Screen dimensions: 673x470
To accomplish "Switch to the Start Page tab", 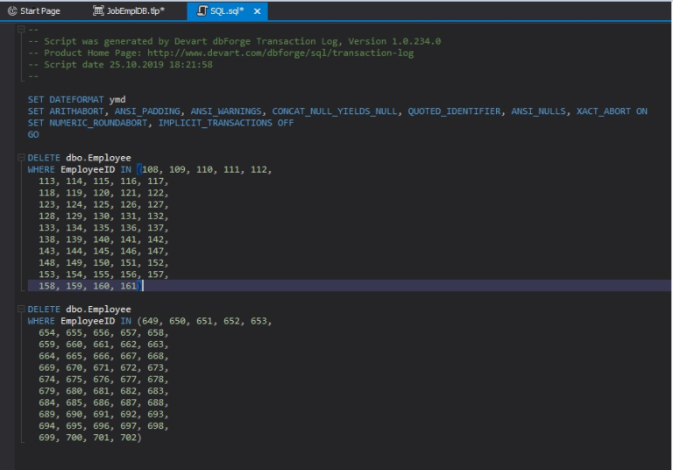I will [39, 11].
